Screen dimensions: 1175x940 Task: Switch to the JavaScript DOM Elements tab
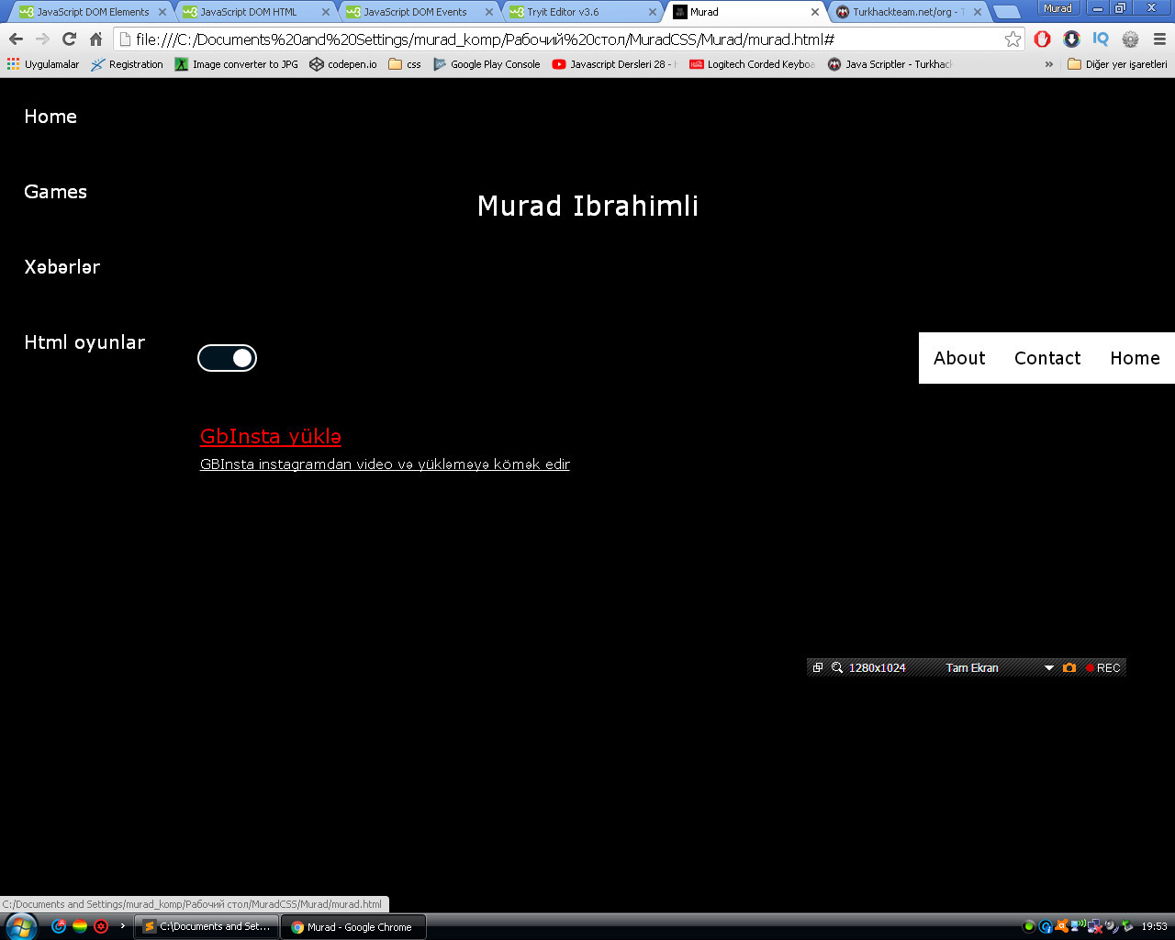92,12
